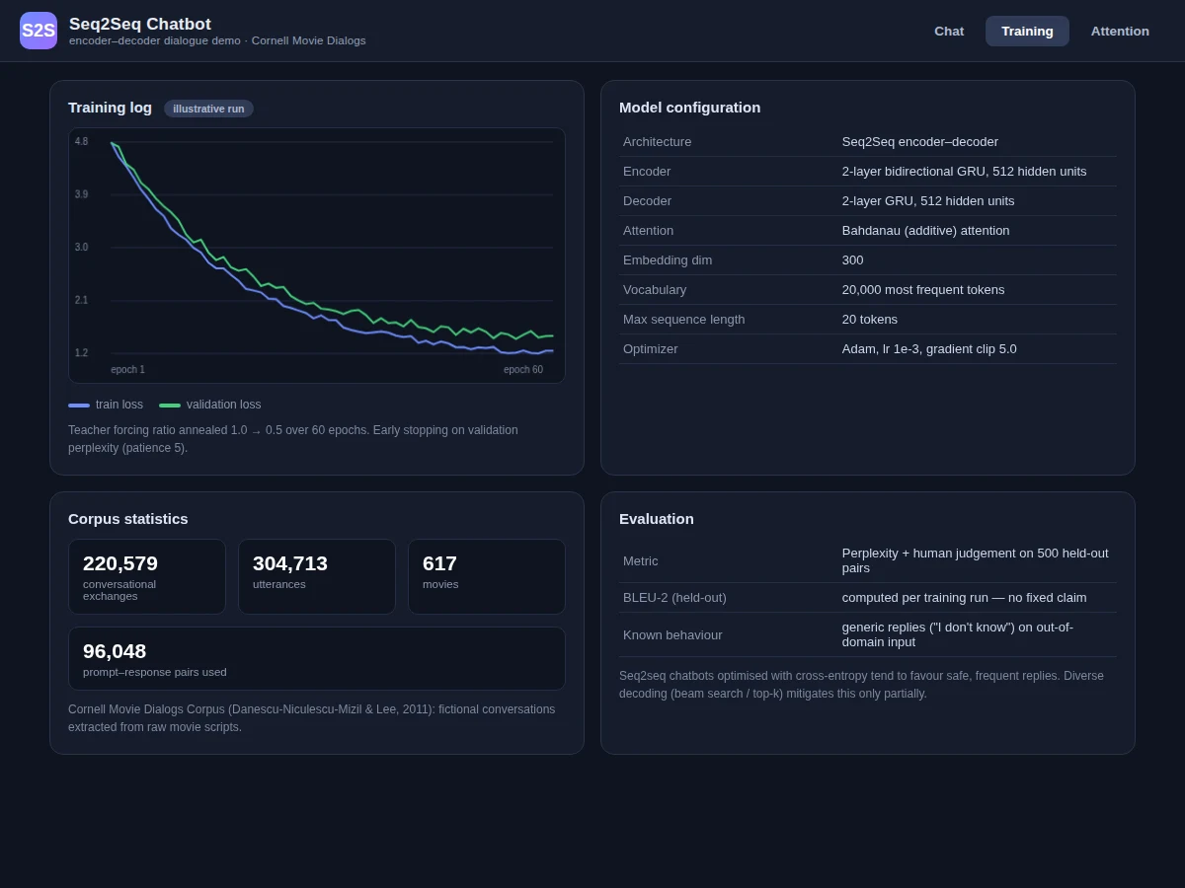Open the Training tab
Viewport: 1185px width, 888px height.
click(1027, 31)
